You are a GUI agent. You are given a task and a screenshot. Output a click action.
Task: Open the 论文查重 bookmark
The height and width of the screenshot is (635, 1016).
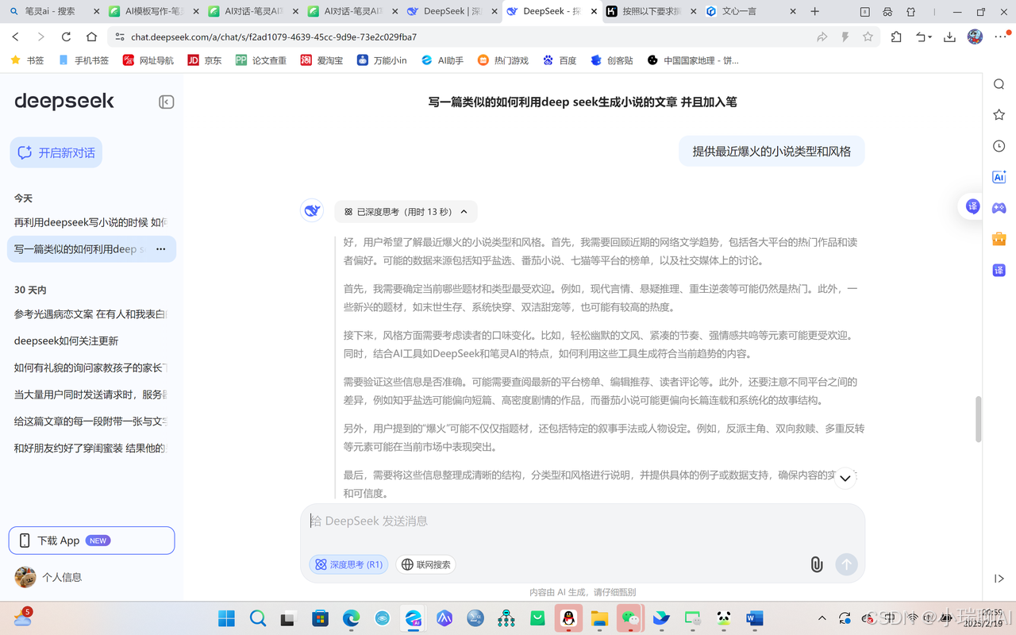(261, 60)
